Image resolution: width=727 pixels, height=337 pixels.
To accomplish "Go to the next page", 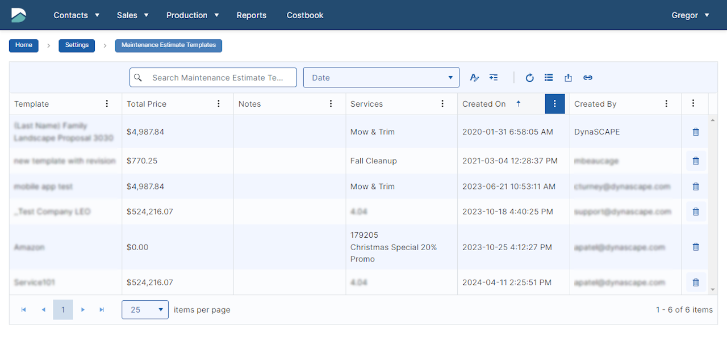I will coord(83,310).
